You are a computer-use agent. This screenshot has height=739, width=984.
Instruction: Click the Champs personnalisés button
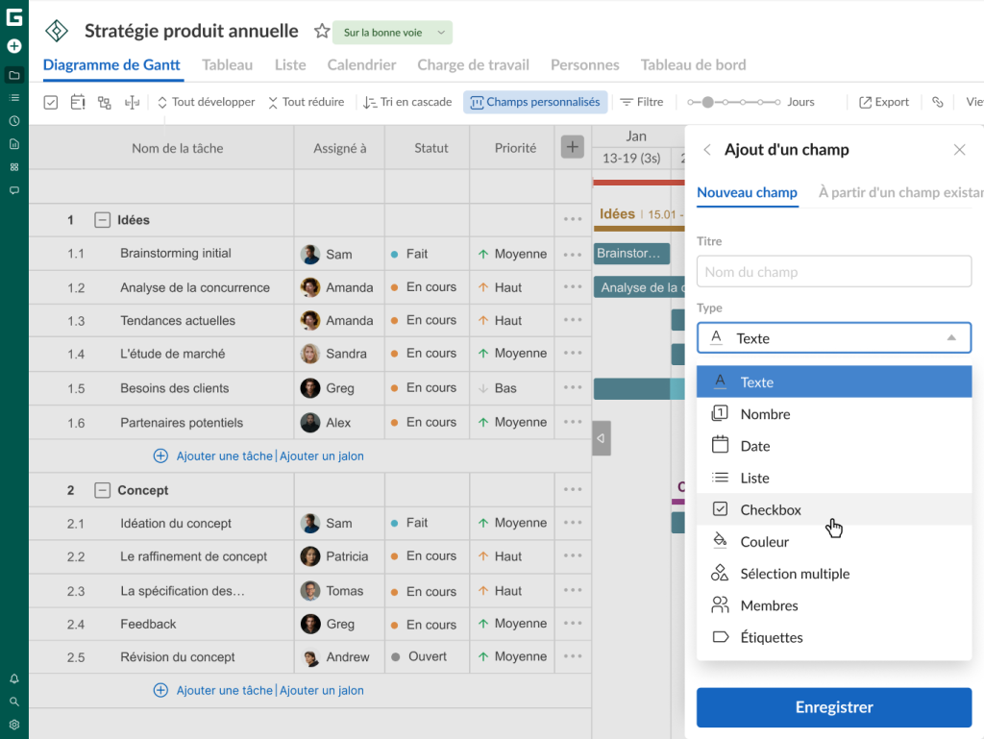[535, 102]
